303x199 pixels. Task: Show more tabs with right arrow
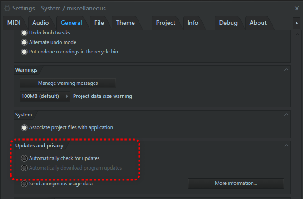pyautogui.click(x=297, y=23)
